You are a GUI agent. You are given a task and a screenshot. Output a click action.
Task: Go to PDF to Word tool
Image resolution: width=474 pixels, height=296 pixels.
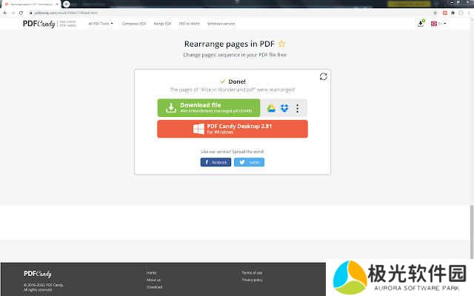190,24
